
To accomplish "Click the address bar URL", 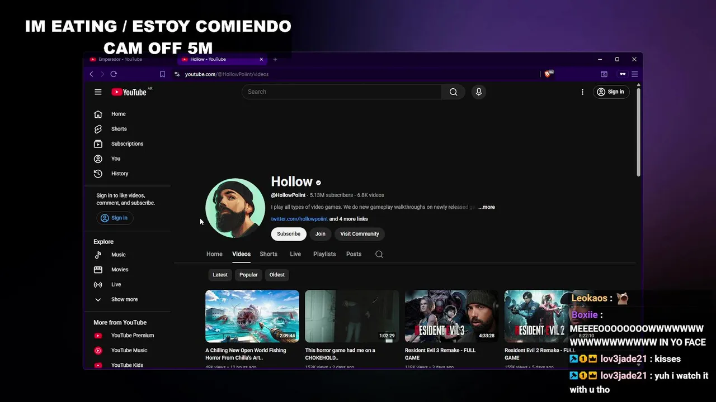I will (227, 74).
